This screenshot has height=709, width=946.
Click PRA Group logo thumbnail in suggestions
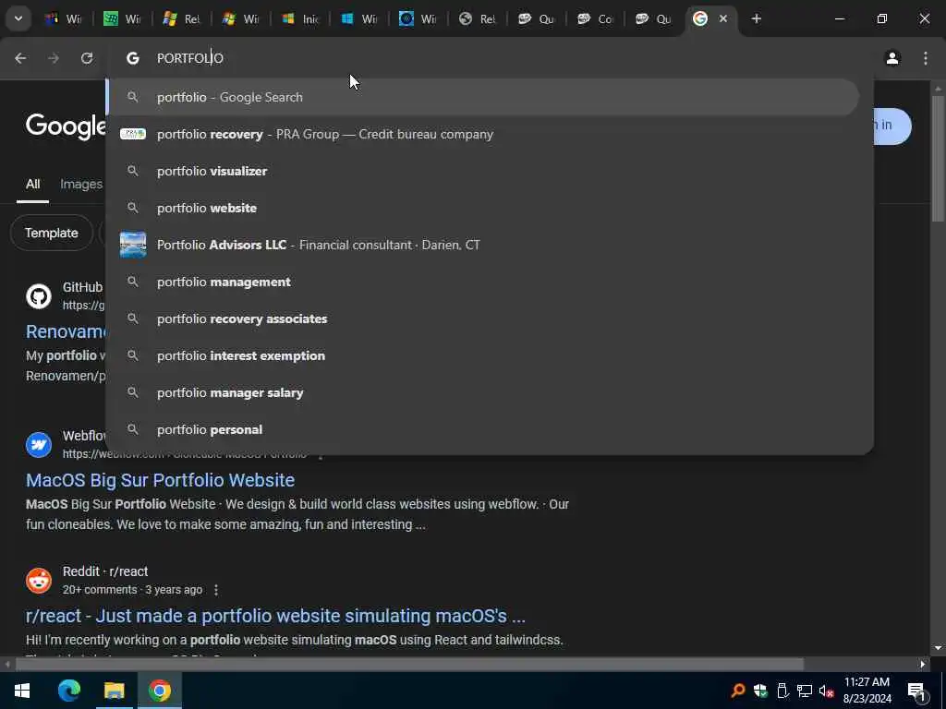point(133,134)
